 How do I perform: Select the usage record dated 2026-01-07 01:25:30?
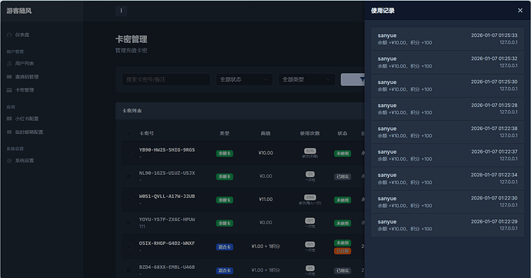click(x=447, y=85)
